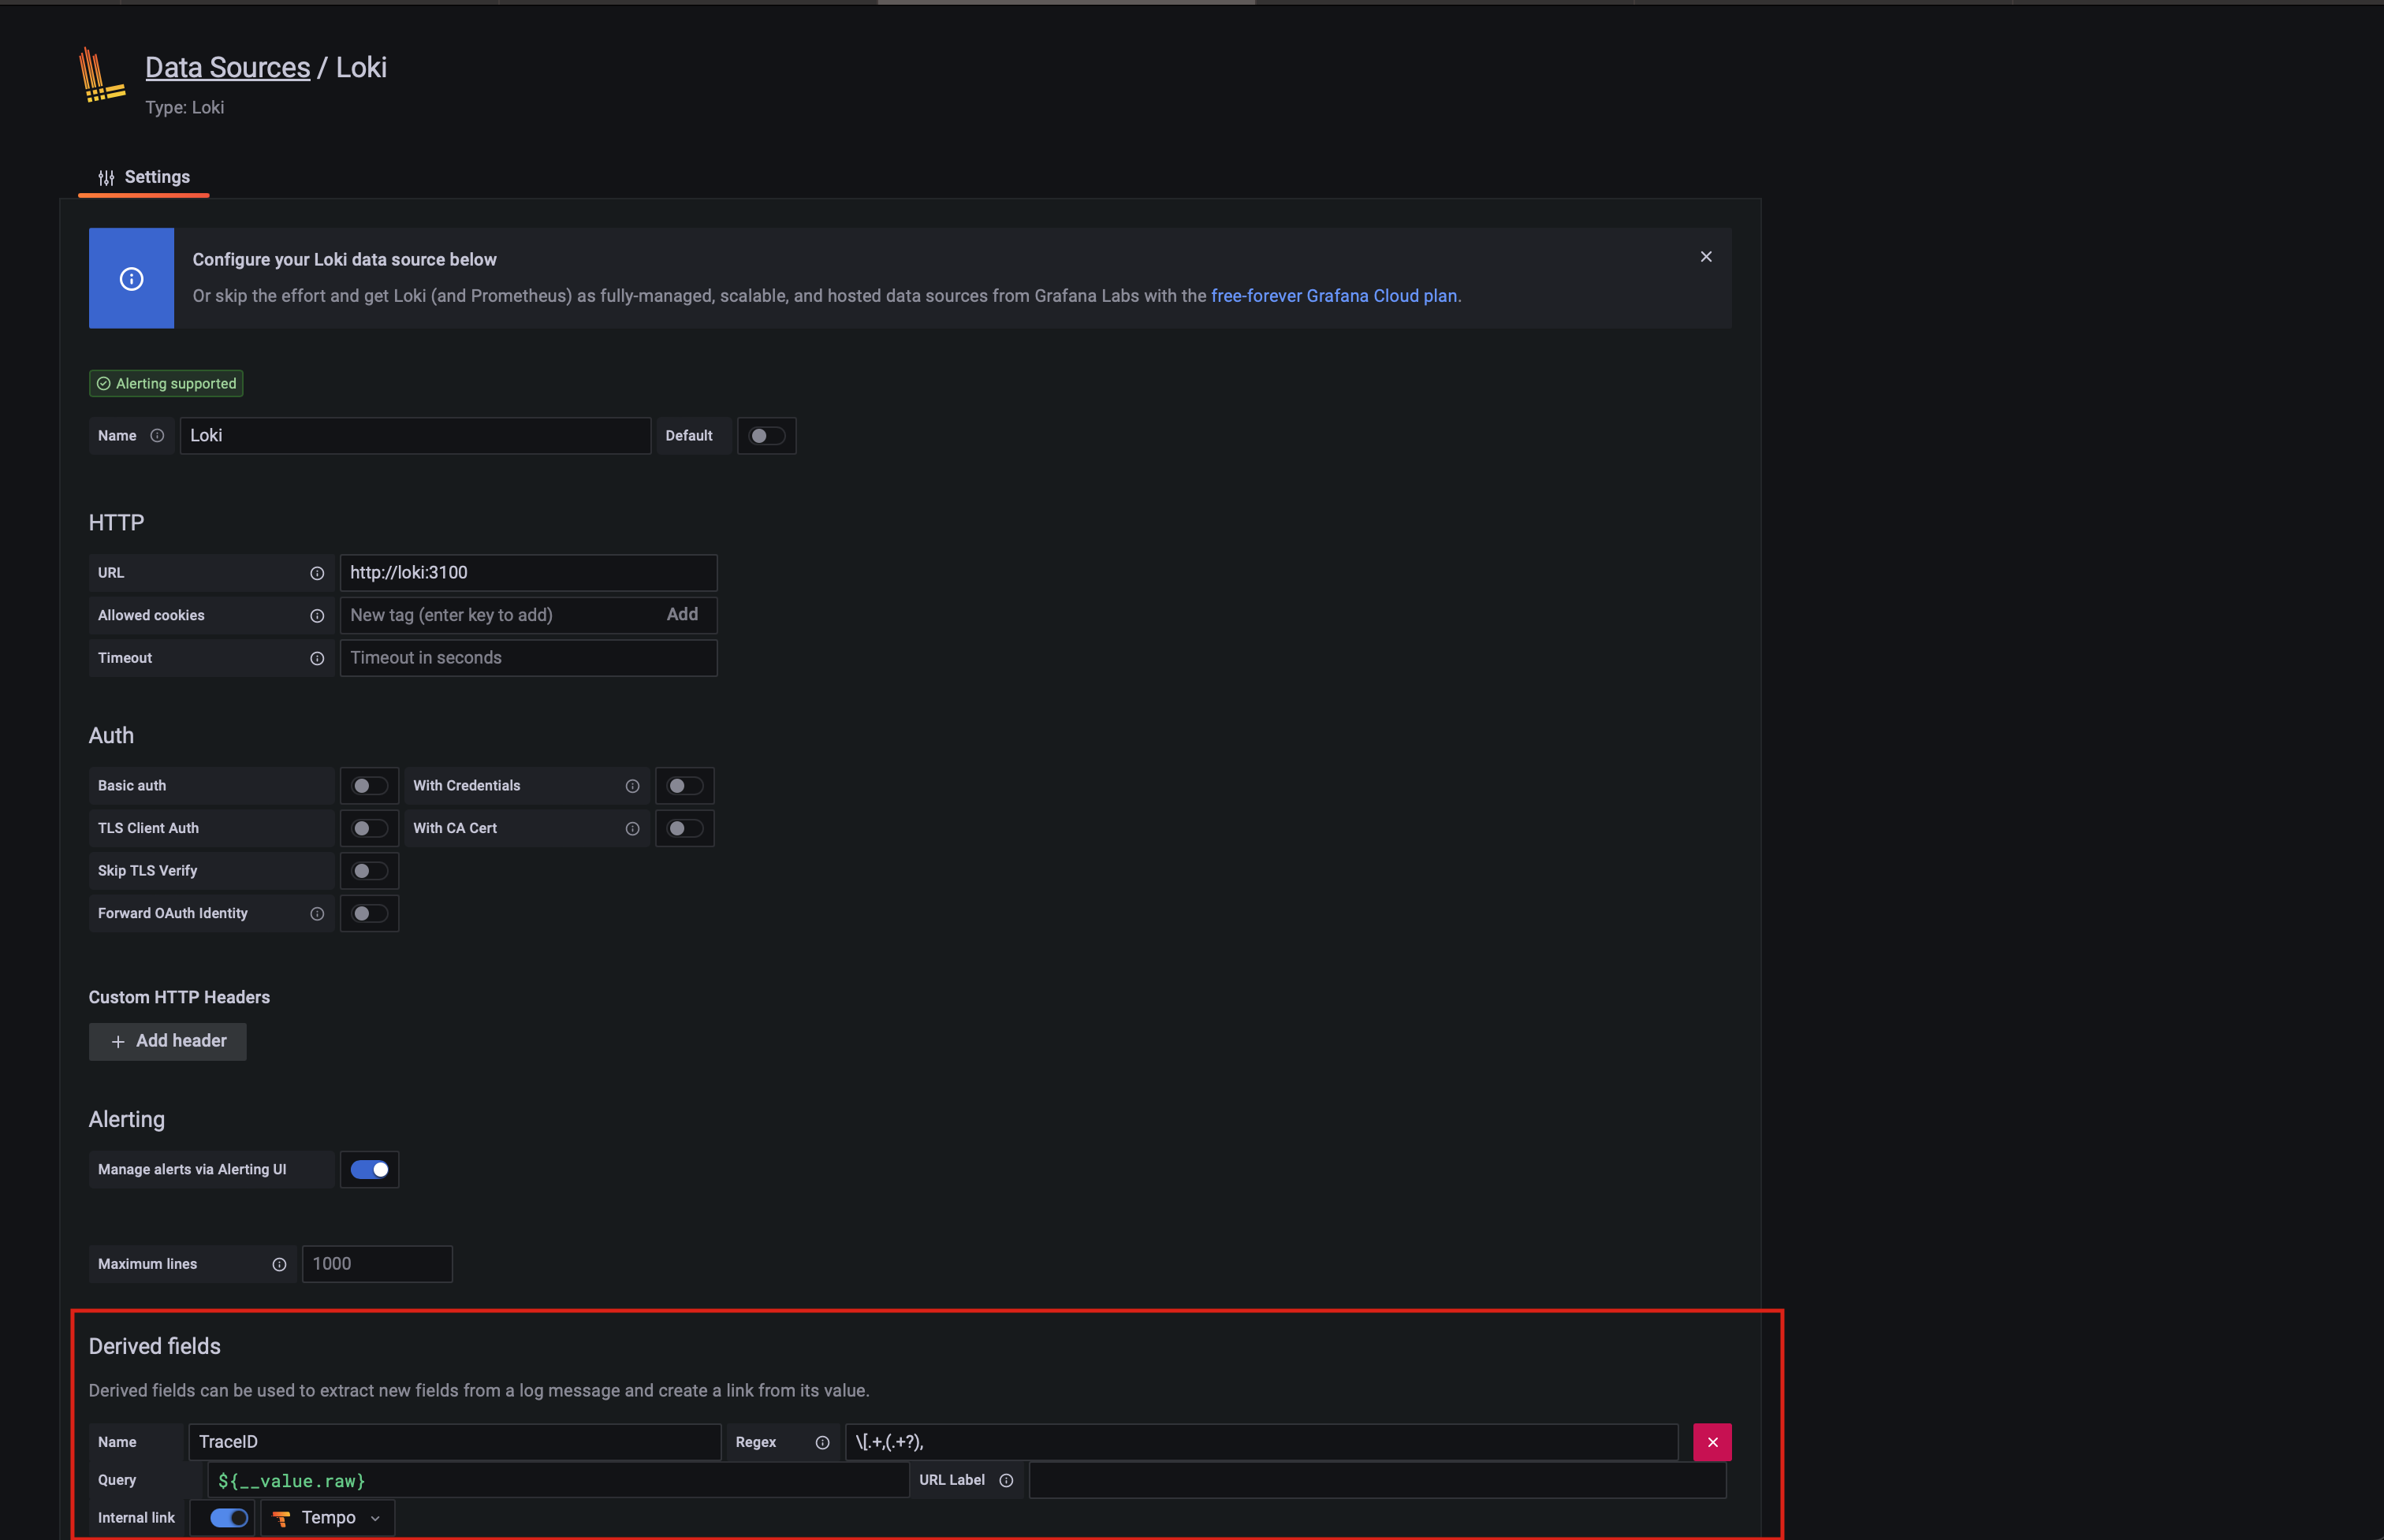Dismiss the Configure Loki info banner
Viewport: 2384px width, 1540px height.
point(1706,257)
